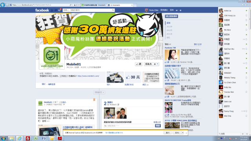Image resolution: width=251 pixels, height=141 pixels.
Task: Click the friends' photo in 2 friends box
Action: coord(115,113)
